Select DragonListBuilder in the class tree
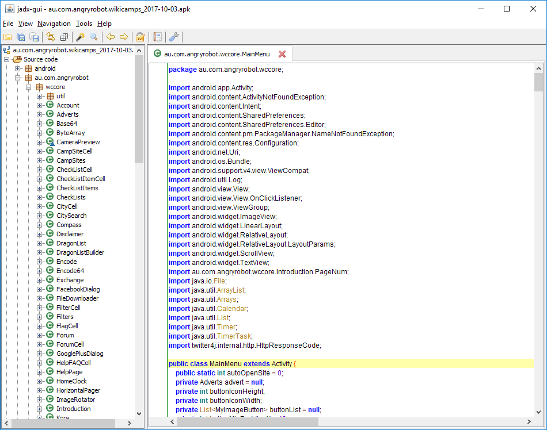This screenshot has height=430, width=547. coord(80,252)
